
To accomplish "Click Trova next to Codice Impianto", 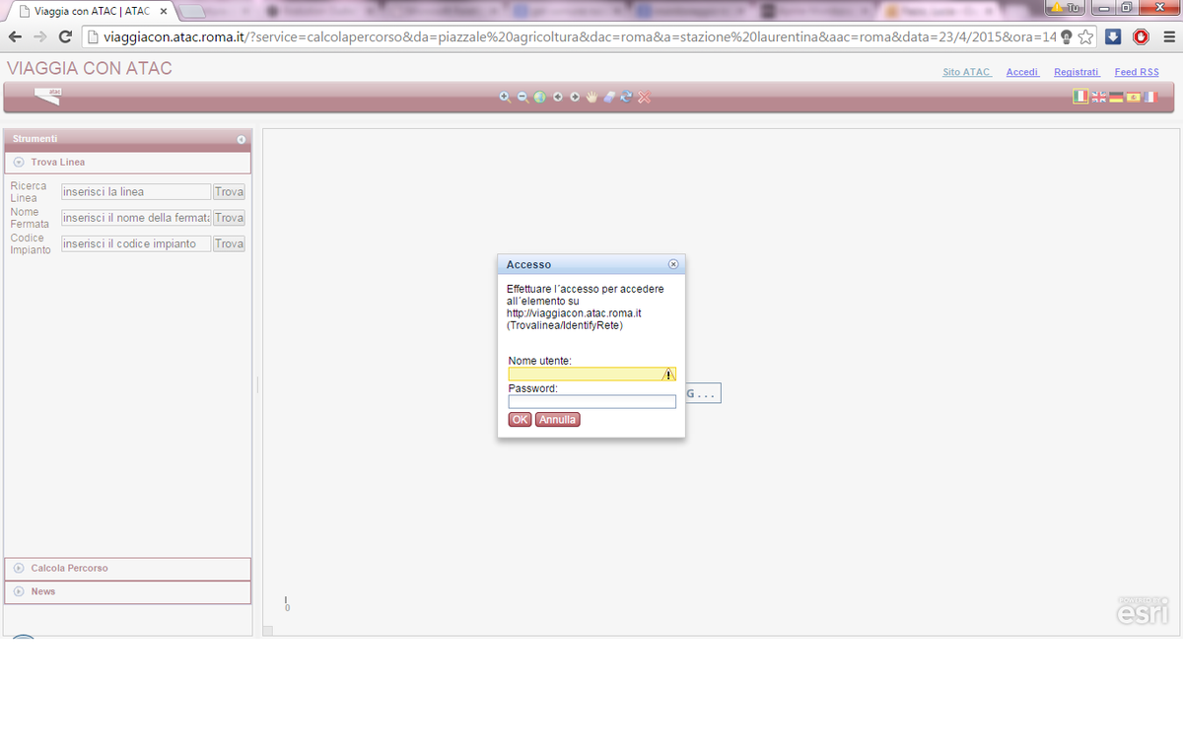I will coord(229,243).
